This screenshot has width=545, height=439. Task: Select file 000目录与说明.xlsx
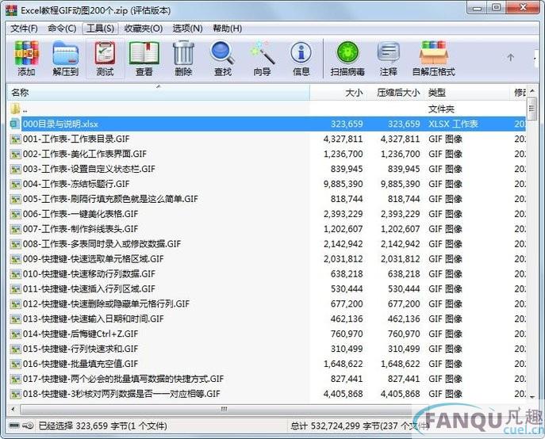(x=60, y=124)
